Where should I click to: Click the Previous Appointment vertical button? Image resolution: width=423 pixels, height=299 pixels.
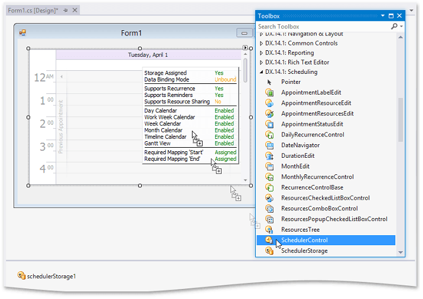click(x=61, y=127)
